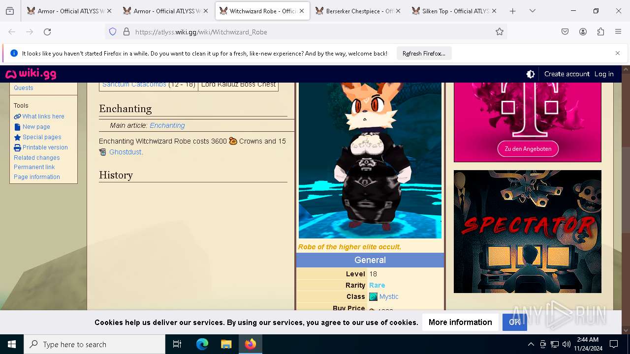
Task: Open What links here tool
Action: [43, 117]
